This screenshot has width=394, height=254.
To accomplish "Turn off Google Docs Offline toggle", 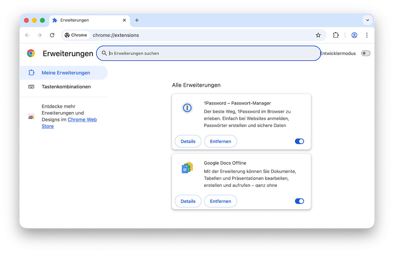I will (299, 201).
